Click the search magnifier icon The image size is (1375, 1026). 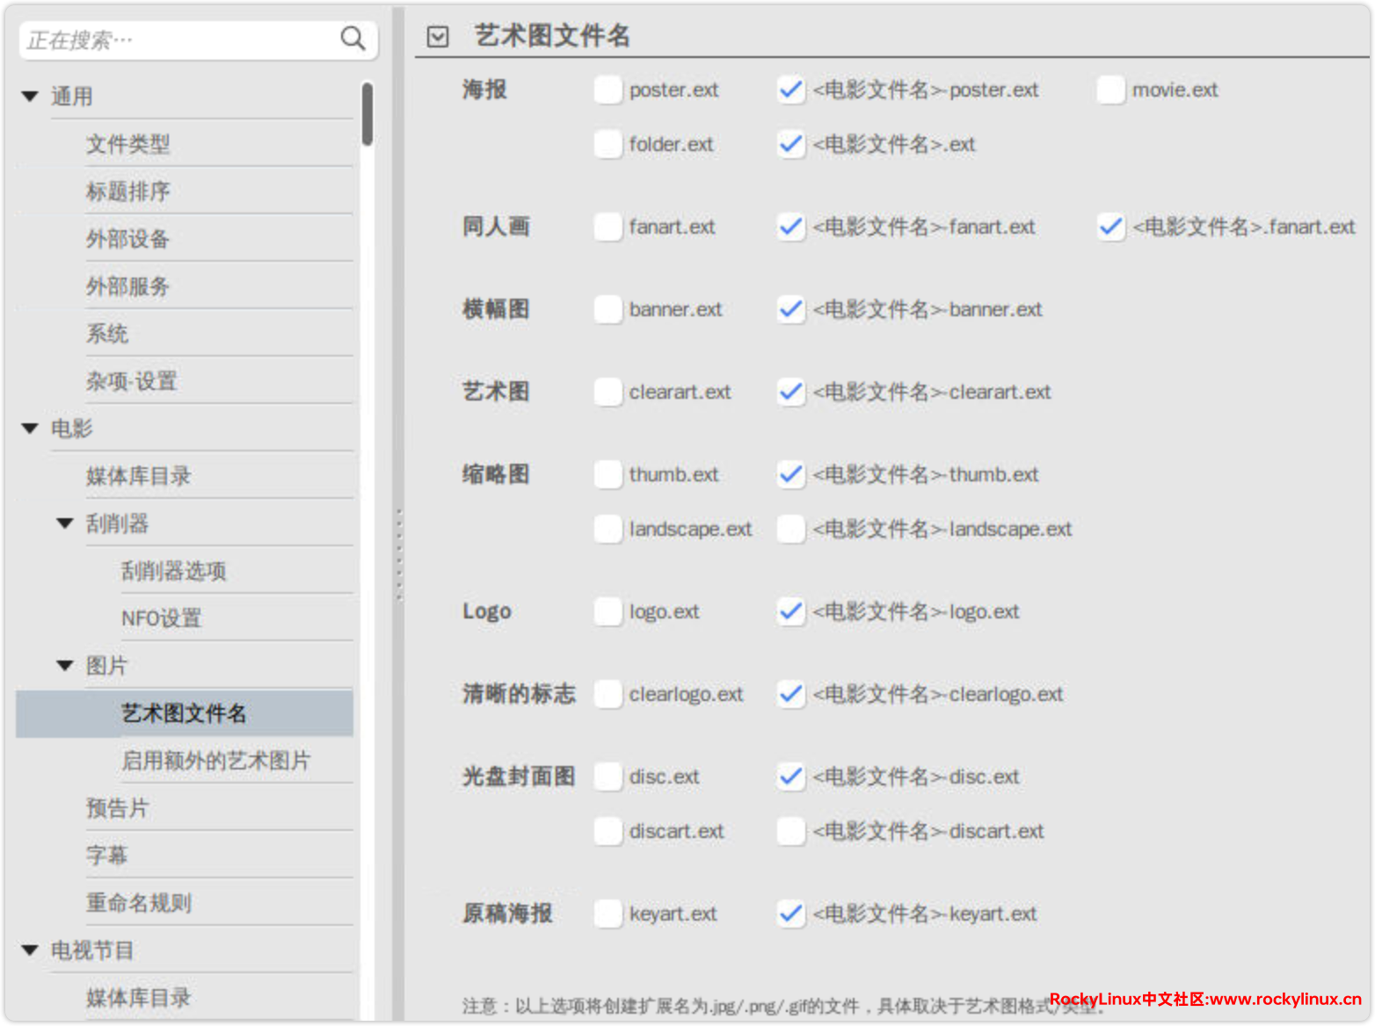(x=353, y=39)
